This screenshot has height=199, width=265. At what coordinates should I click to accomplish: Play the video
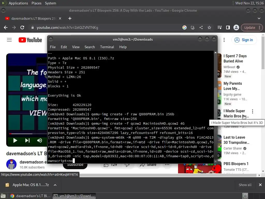(15, 140)
